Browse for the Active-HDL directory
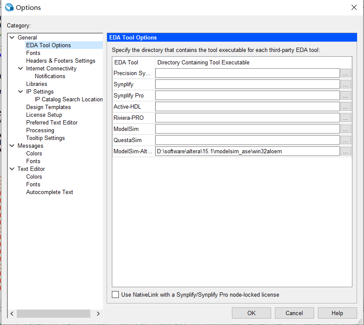364x325 pixels. point(345,106)
